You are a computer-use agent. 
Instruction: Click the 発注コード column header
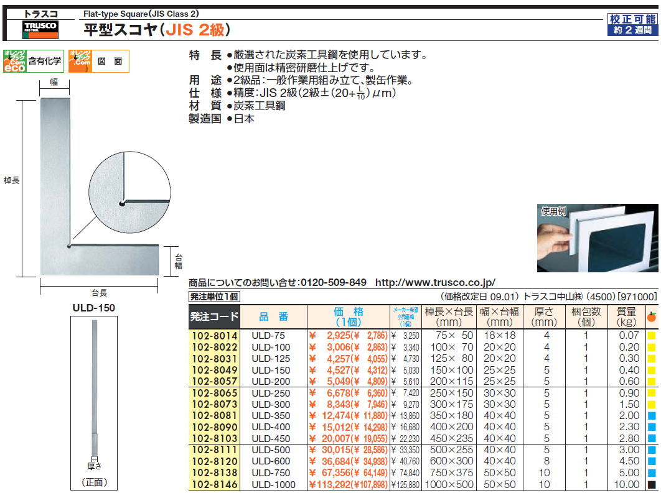coord(214,316)
